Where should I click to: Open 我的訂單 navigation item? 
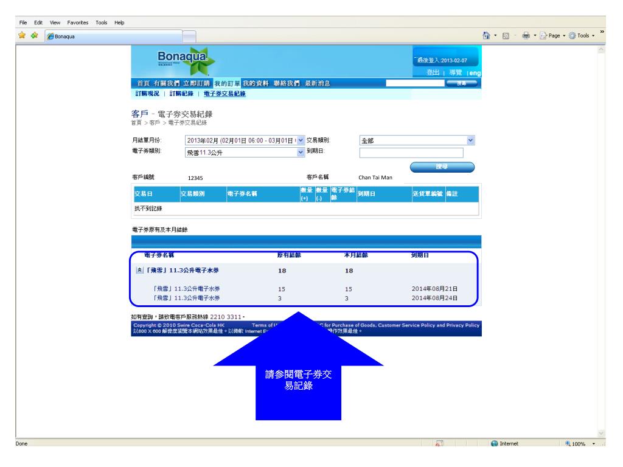point(228,83)
